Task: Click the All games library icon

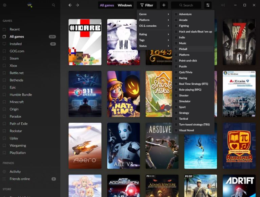Action: coord(4,36)
